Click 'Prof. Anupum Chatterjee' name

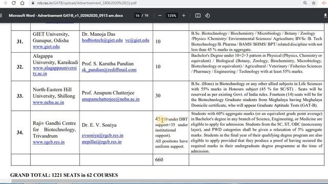click(108, 93)
